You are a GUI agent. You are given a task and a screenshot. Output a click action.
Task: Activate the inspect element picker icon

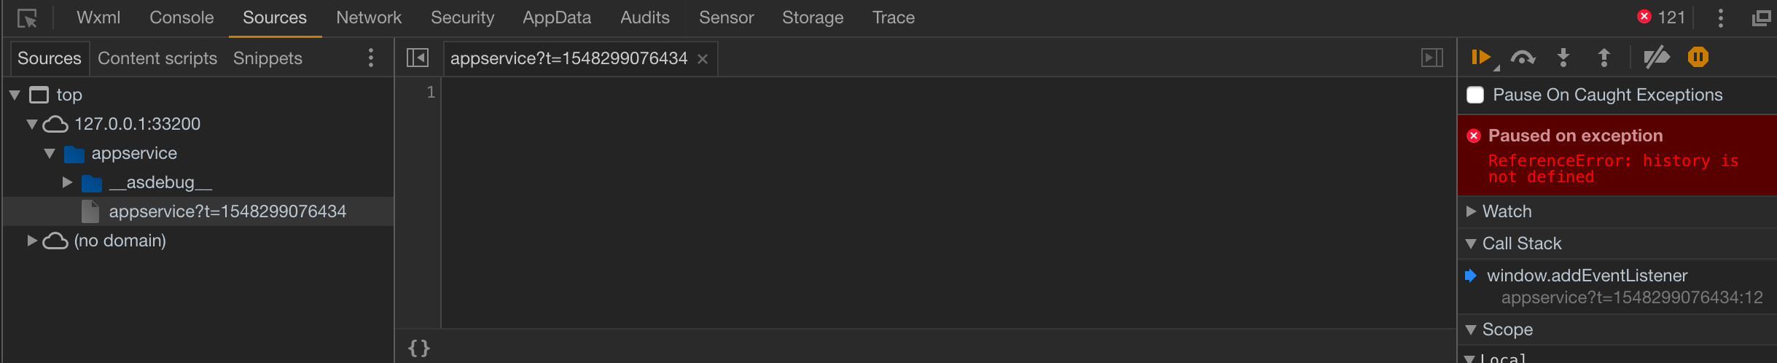27,18
